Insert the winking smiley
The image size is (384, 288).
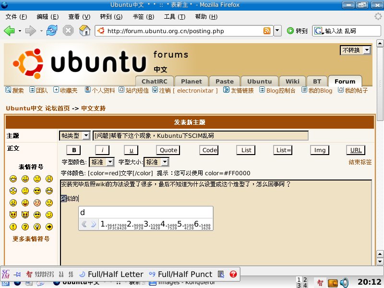click(x=49, y=215)
